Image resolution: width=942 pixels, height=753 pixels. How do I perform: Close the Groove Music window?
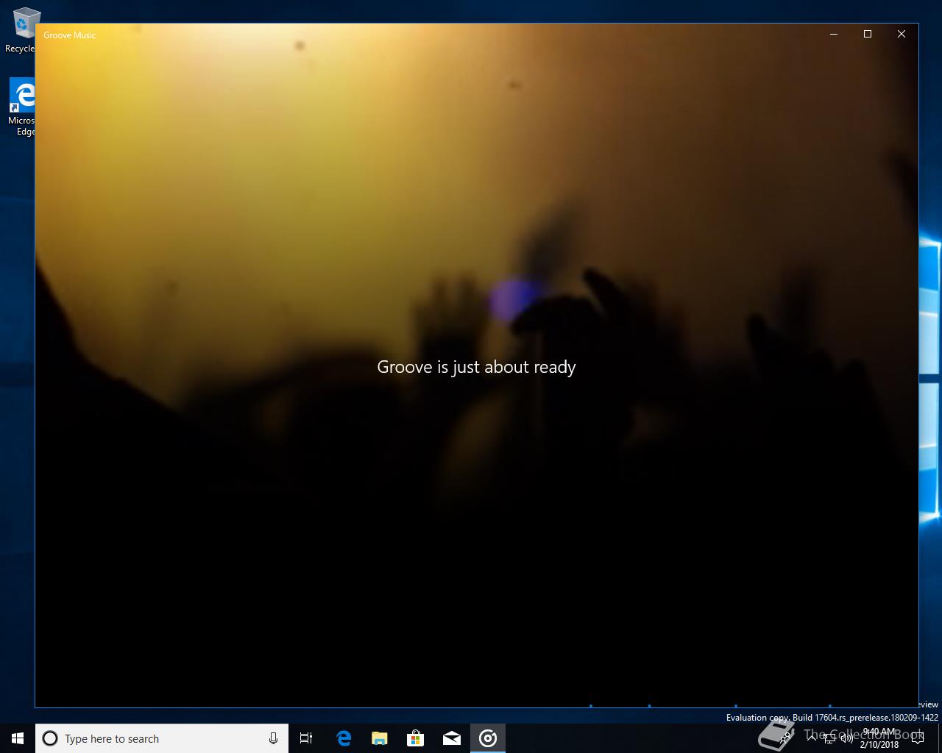coord(902,34)
